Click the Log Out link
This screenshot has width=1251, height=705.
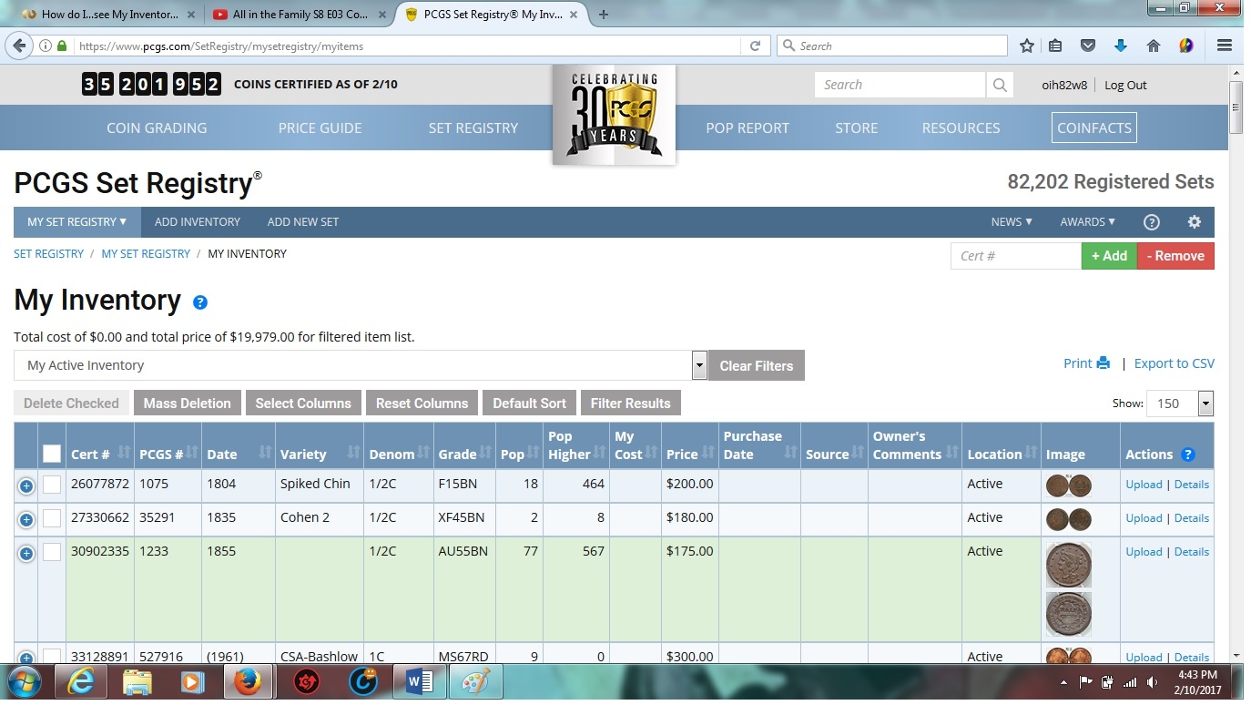[1125, 85]
